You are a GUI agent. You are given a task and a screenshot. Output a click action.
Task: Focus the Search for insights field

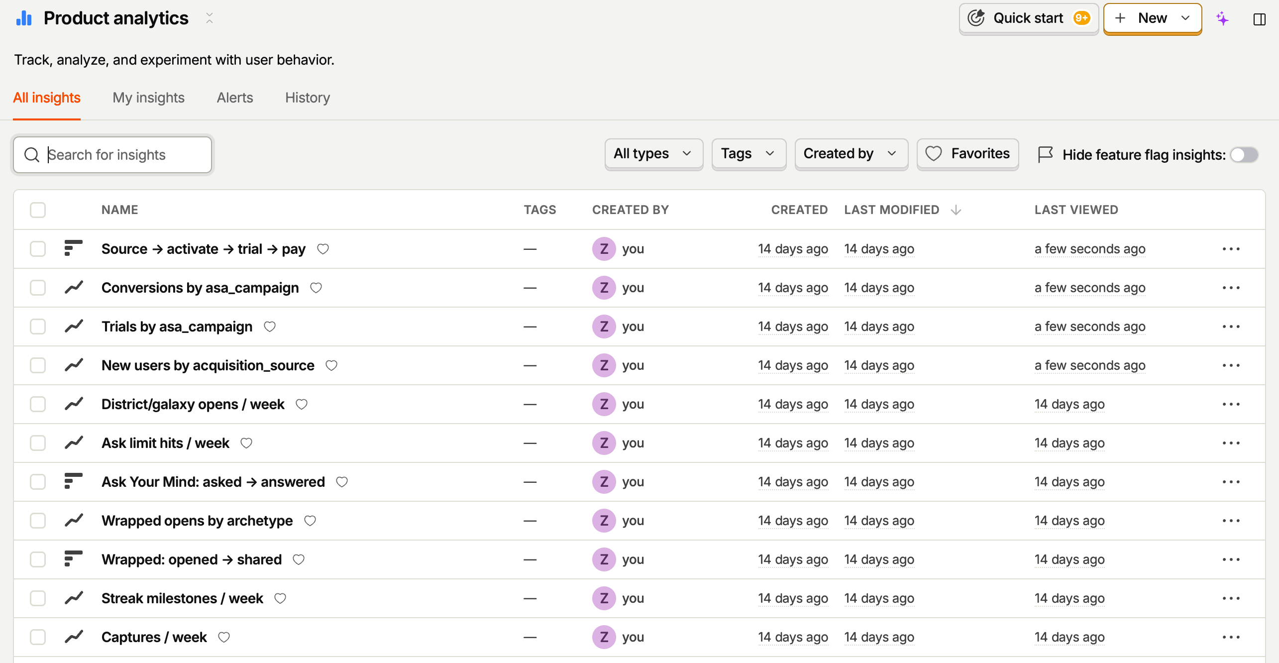[x=112, y=155]
